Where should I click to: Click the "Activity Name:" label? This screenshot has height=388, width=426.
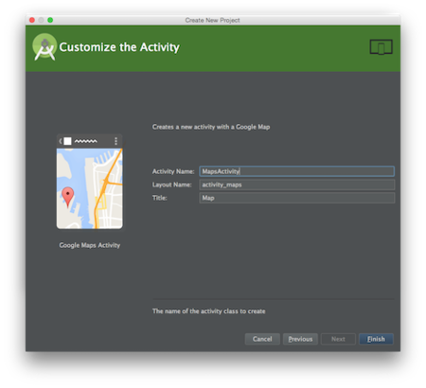coord(173,171)
